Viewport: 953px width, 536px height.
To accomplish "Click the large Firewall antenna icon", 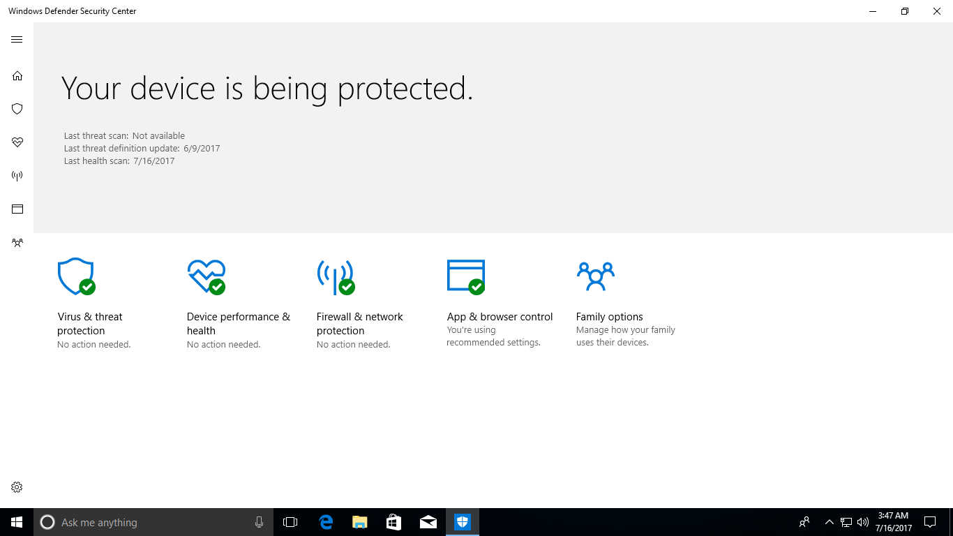I will point(336,277).
